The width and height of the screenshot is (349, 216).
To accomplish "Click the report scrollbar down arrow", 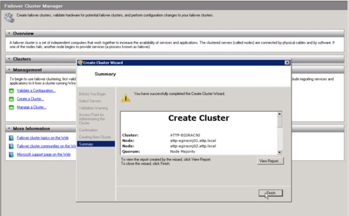I will pyautogui.click(x=279, y=152).
